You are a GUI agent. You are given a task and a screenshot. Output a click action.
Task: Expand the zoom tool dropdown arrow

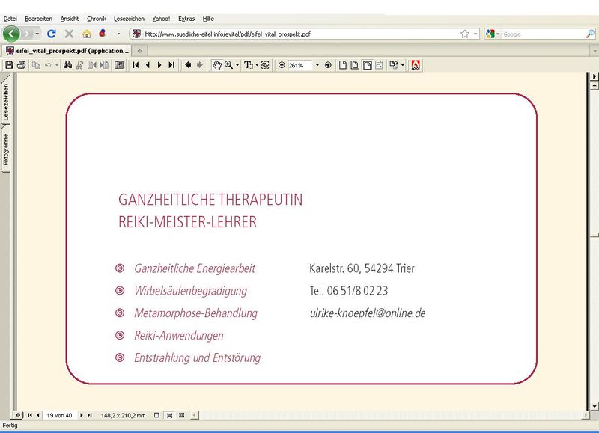(x=237, y=65)
